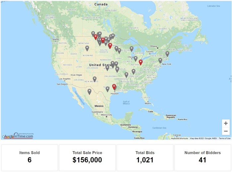Click the gray pin in New Mexico
Image resolution: width=232 pixels, height=172 pixels.
(x=95, y=79)
